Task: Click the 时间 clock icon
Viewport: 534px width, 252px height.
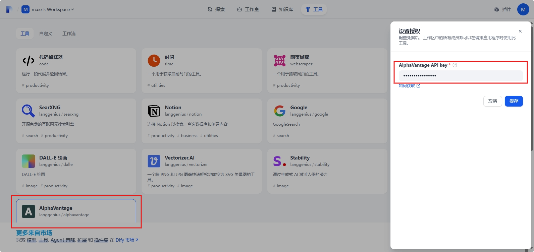Action: click(x=154, y=61)
